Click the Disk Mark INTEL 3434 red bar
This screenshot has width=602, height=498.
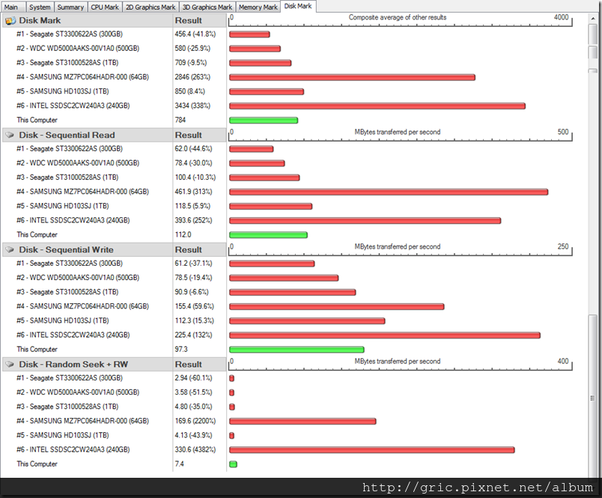pos(377,106)
